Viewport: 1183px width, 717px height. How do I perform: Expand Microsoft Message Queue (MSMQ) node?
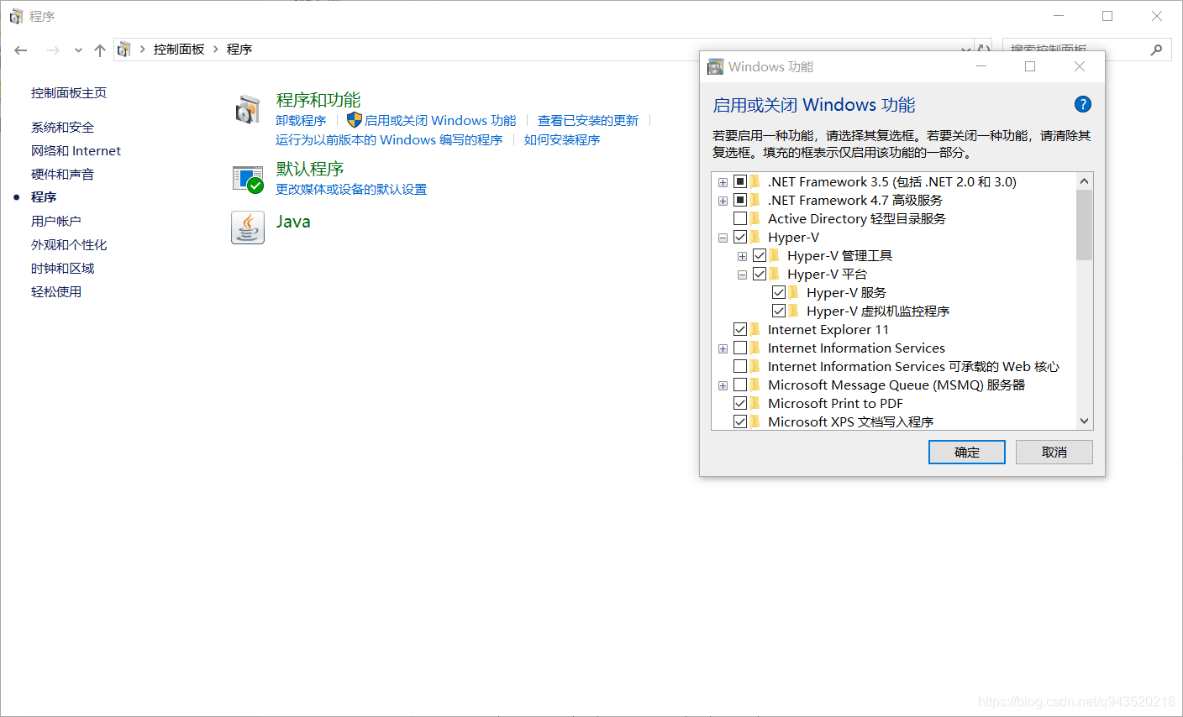point(723,385)
